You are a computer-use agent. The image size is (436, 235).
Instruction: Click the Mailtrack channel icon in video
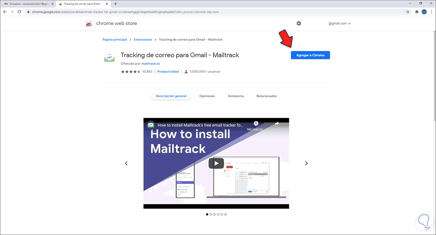[x=150, y=125]
